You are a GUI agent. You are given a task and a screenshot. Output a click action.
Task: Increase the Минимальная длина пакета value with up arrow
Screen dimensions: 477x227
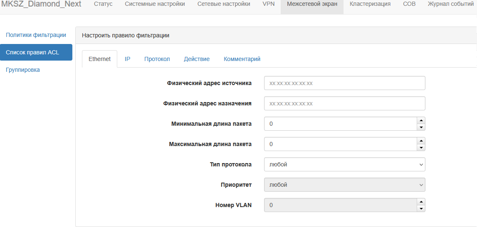coord(421,121)
